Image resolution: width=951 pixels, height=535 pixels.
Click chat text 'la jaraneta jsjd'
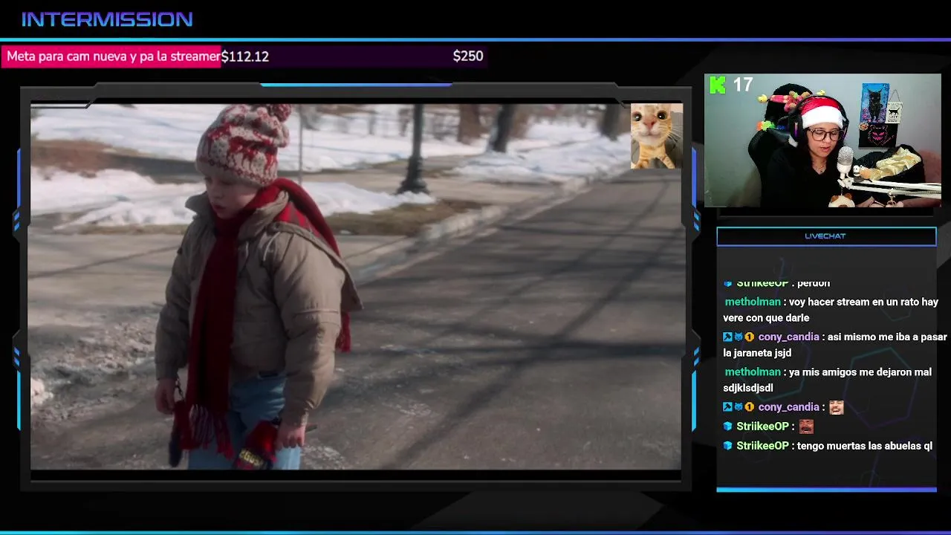coord(757,353)
